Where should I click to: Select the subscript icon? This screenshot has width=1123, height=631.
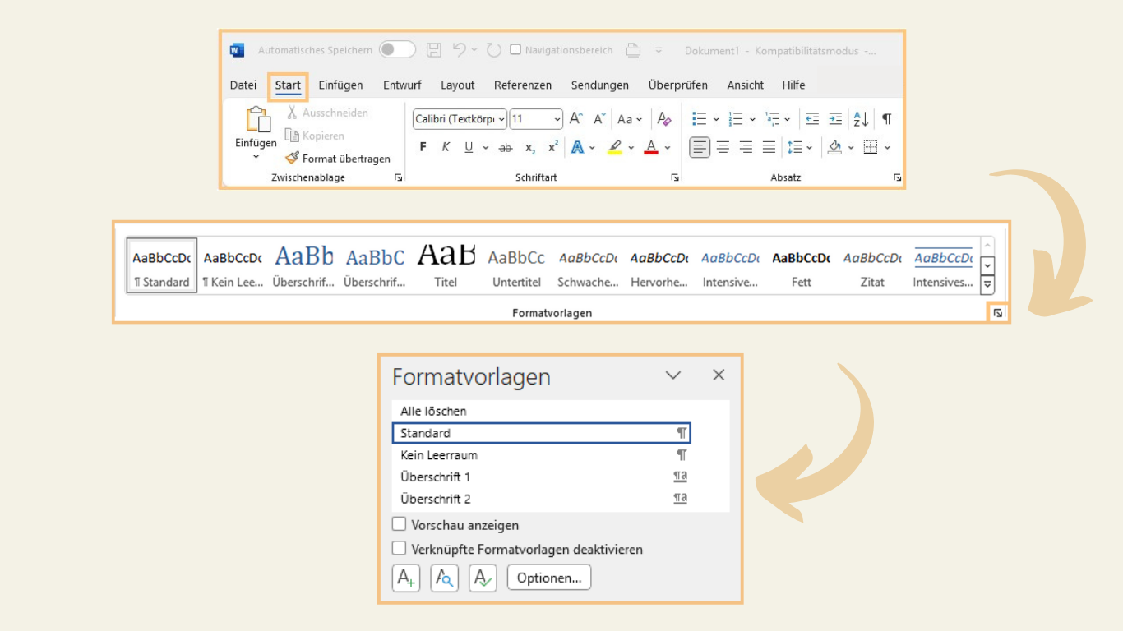(x=529, y=147)
